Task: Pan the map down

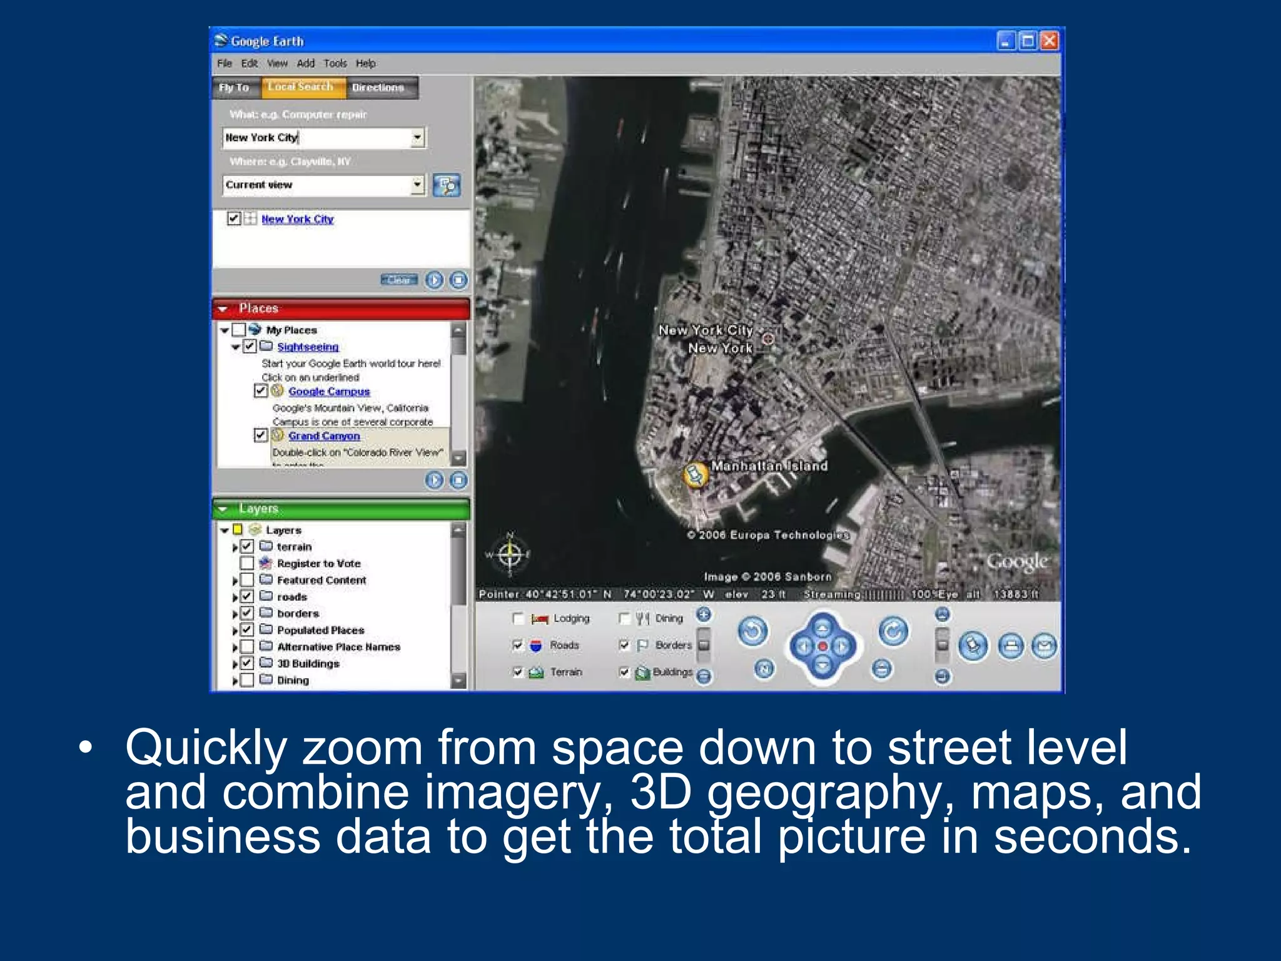Action: coord(823,665)
